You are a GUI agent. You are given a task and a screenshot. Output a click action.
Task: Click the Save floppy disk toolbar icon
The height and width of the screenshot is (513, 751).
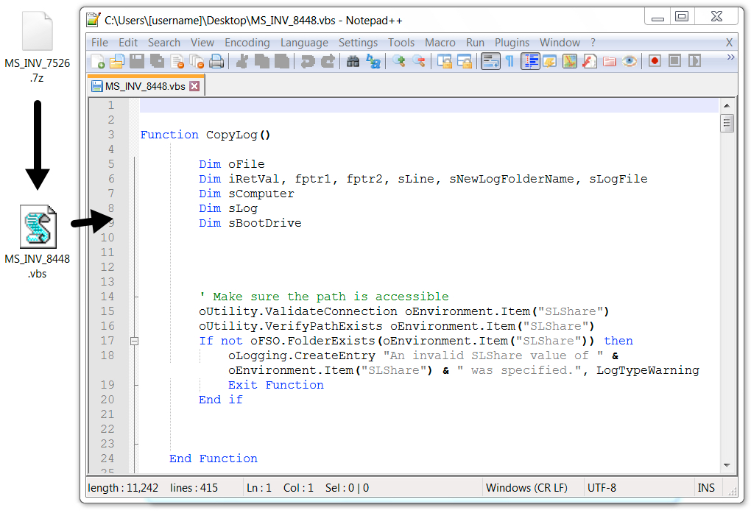(x=137, y=61)
